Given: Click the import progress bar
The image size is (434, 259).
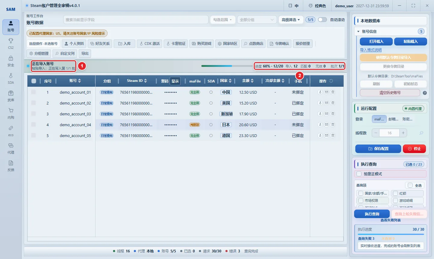Looking at the screenshot, I should (227, 66).
